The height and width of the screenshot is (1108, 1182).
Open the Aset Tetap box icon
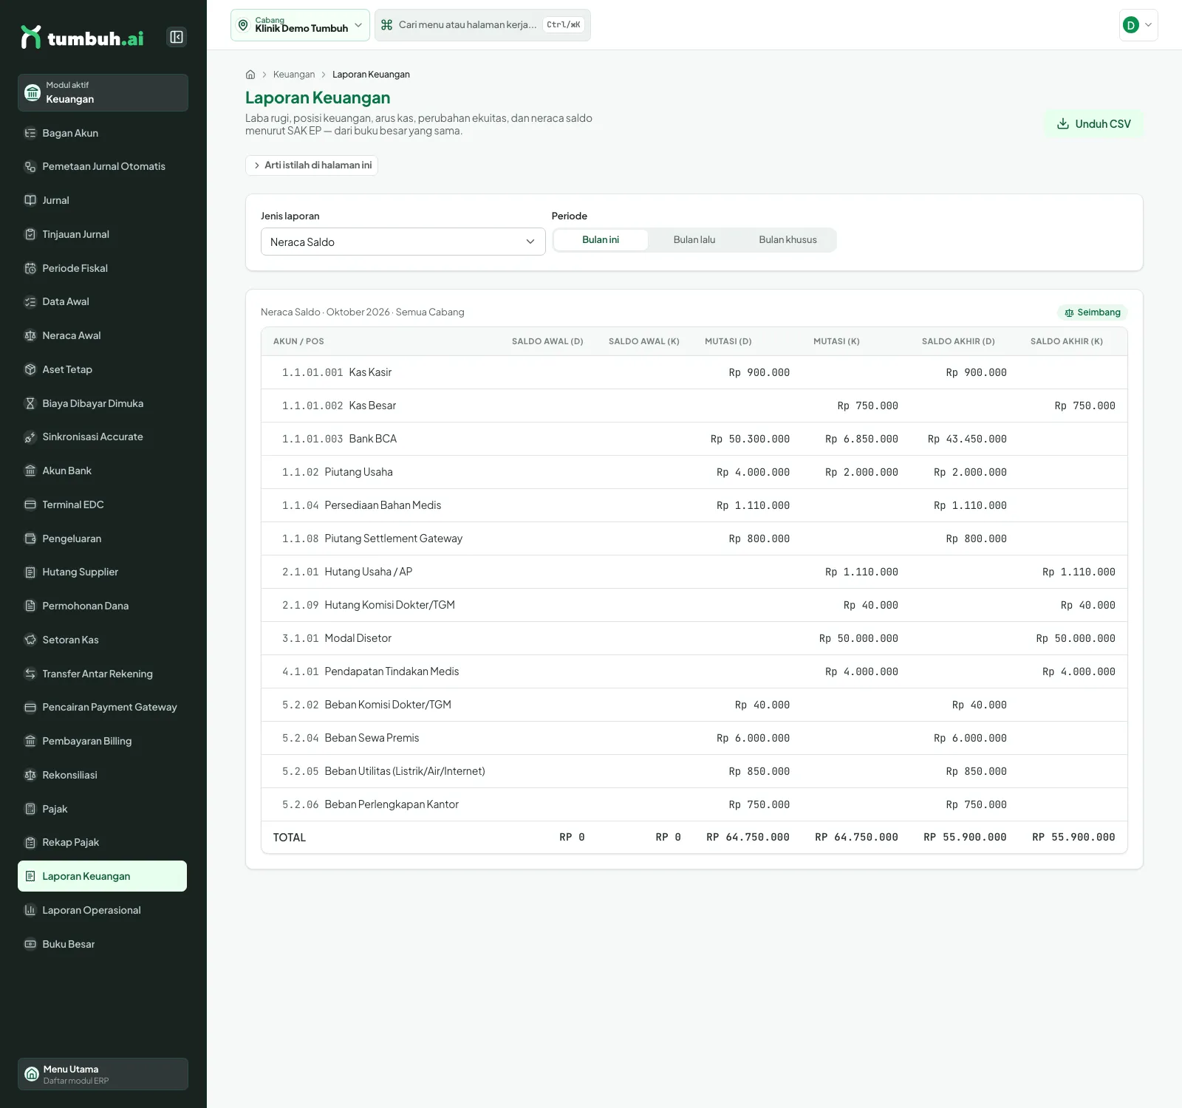30,369
